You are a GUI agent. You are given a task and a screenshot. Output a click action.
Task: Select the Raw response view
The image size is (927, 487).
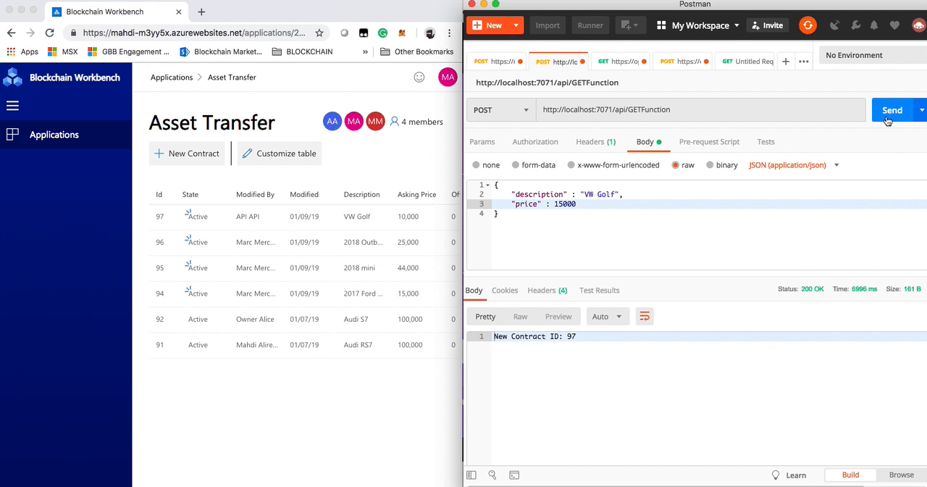(x=520, y=317)
